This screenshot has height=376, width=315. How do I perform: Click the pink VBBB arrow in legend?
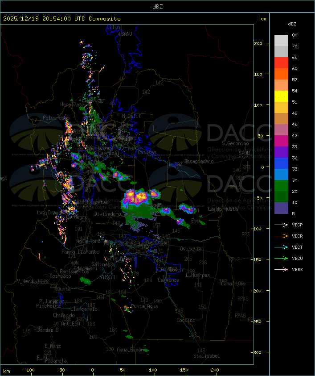point(281,270)
